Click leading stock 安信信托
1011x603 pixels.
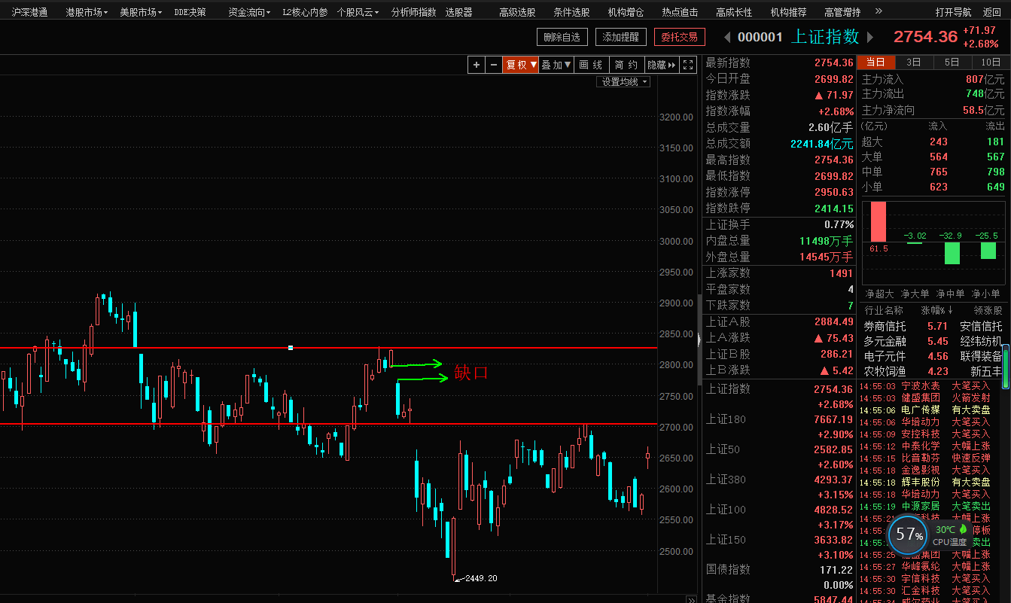tap(981, 326)
